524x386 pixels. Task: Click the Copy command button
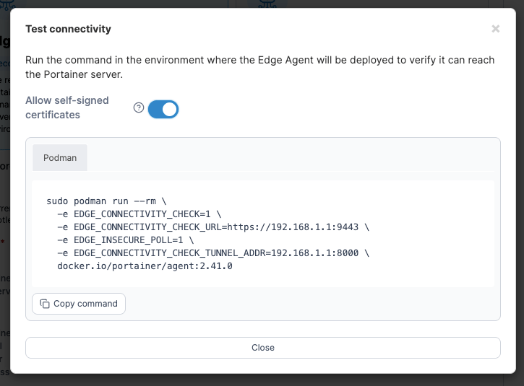(79, 304)
